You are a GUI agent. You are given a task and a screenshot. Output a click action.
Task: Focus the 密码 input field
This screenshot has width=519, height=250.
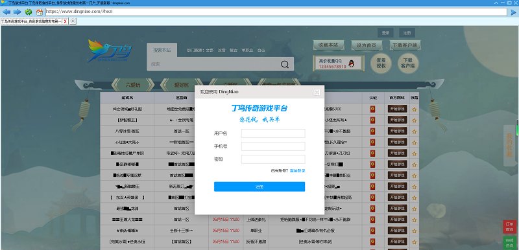[x=273, y=159]
